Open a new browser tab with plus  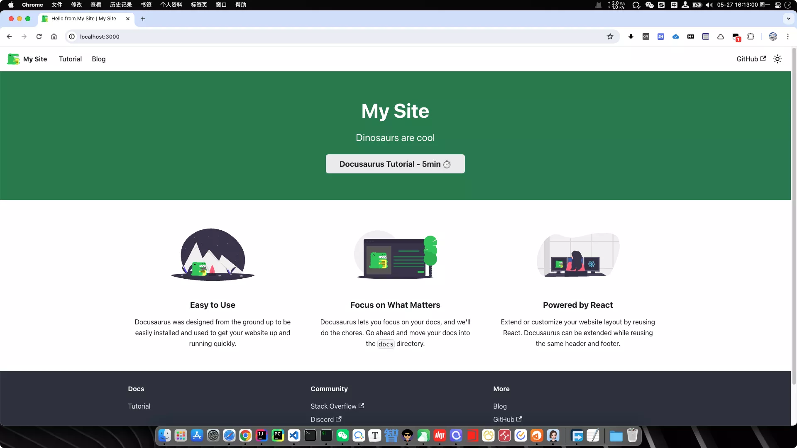(143, 19)
